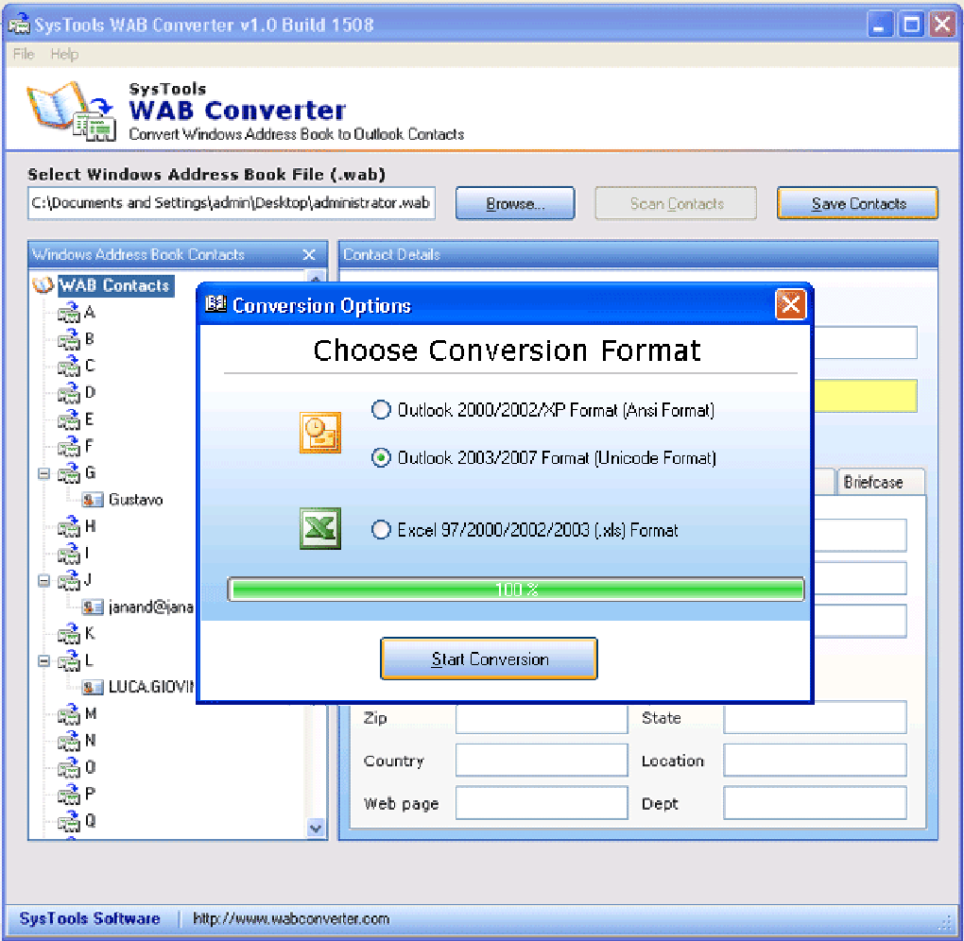Click the WAB file path input field

click(x=232, y=203)
